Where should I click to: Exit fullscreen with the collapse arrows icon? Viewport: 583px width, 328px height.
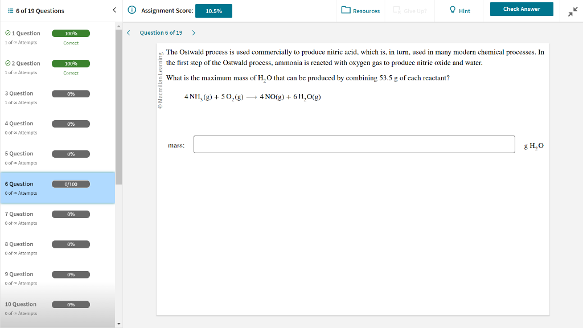point(573,12)
